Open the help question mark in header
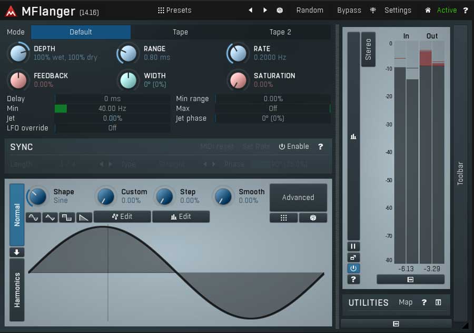Screen dimensions: 474x333 [x=465, y=11]
